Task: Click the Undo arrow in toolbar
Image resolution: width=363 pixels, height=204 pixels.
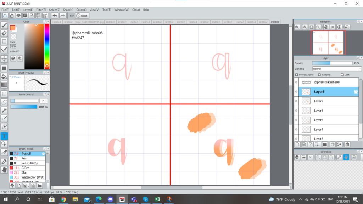Action: [55, 16]
